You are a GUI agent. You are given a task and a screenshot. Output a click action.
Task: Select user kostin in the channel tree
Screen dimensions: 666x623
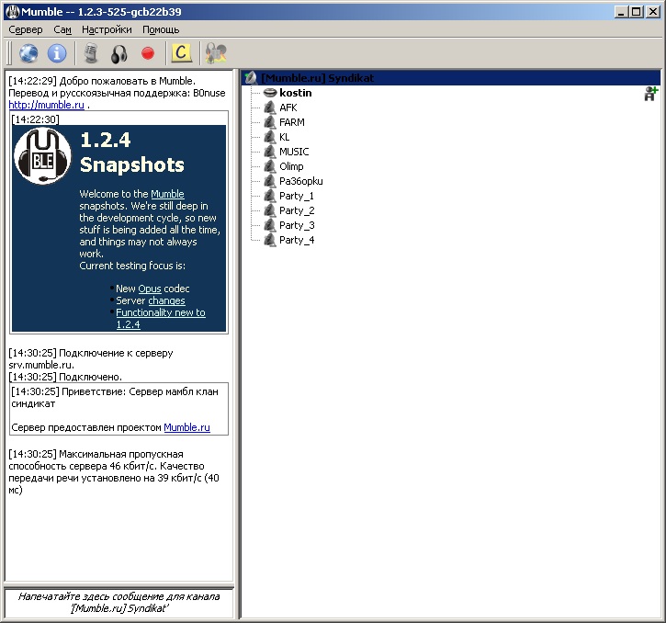pyautogui.click(x=295, y=93)
